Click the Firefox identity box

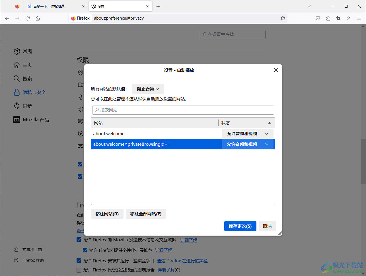click(x=80, y=18)
